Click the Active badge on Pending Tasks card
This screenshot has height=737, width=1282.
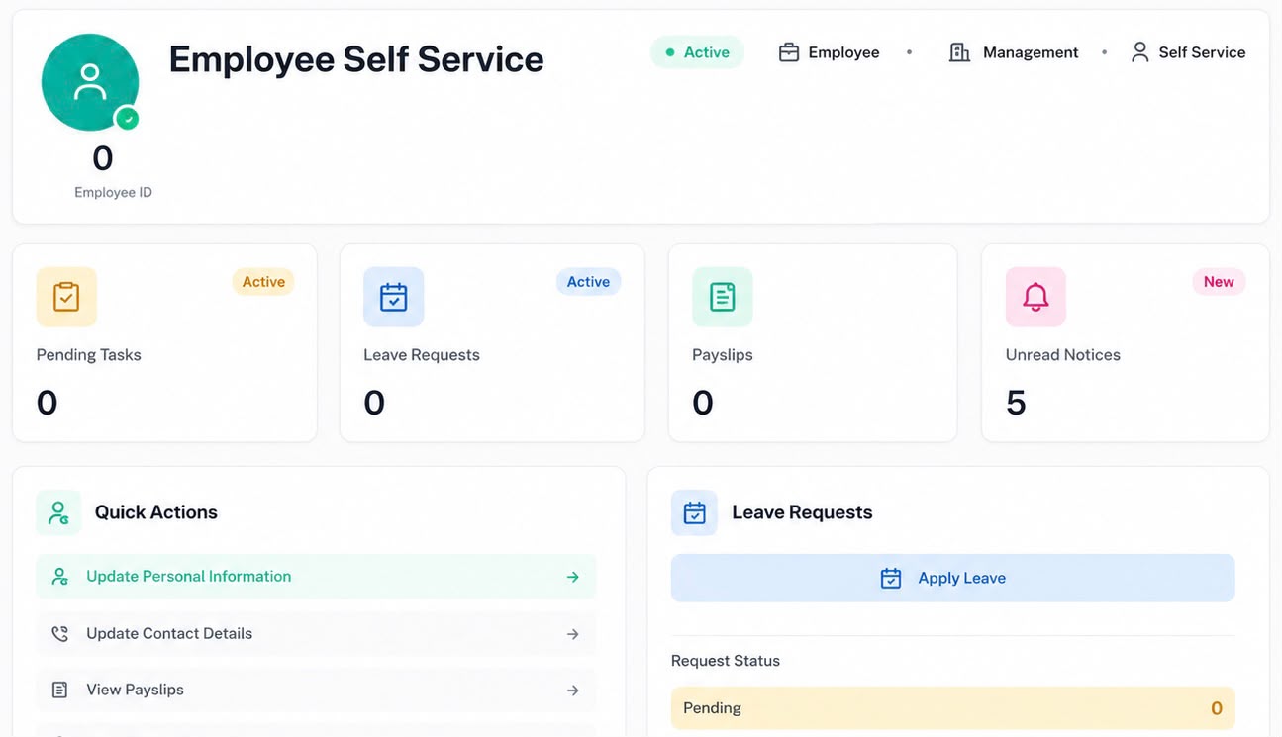(x=263, y=282)
